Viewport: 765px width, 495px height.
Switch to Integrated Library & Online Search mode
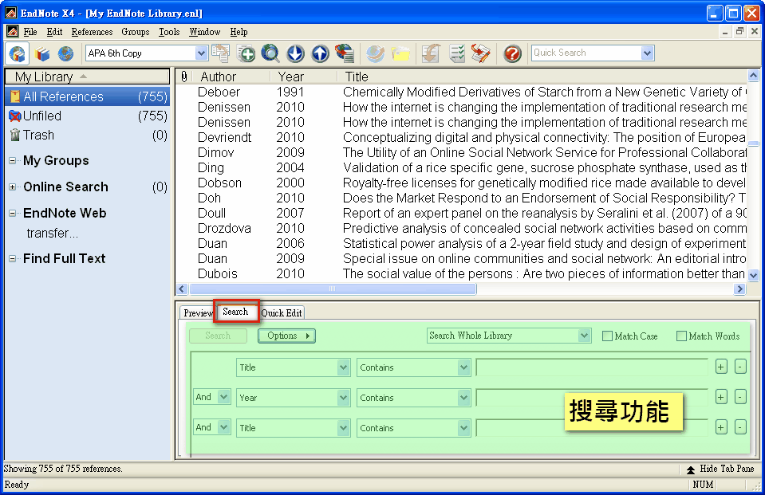coord(18,53)
